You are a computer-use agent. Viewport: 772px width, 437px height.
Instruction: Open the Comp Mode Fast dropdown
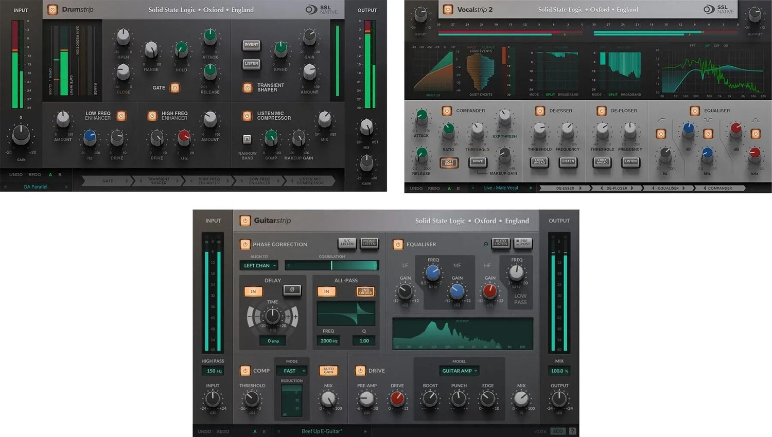292,371
